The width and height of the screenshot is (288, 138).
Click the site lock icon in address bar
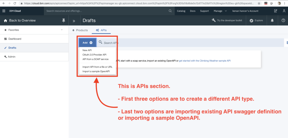(x=22, y=3)
